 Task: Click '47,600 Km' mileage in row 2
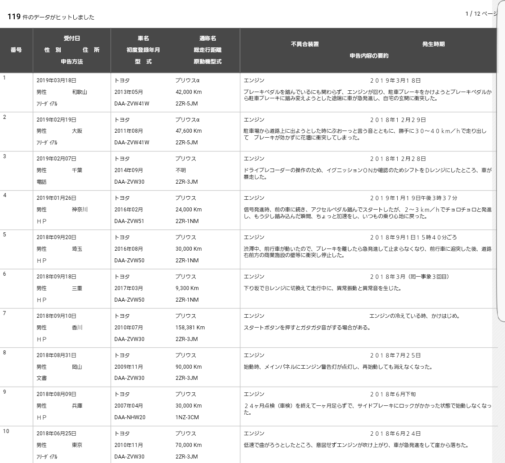[189, 131]
